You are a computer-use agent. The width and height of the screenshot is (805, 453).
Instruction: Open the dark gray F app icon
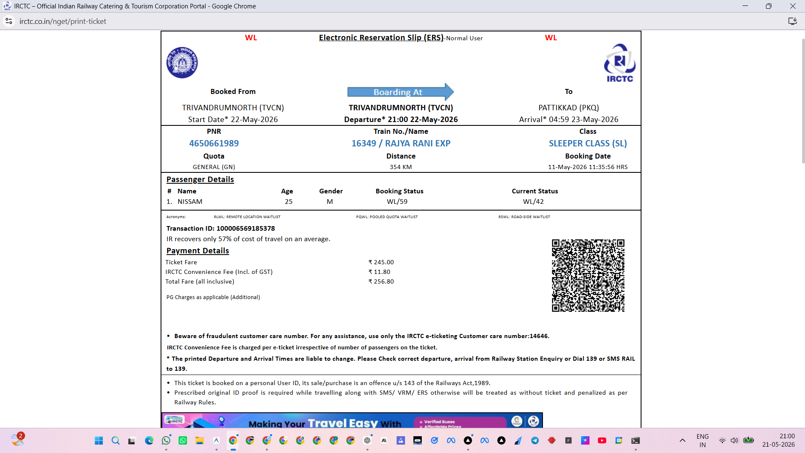(569, 440)
